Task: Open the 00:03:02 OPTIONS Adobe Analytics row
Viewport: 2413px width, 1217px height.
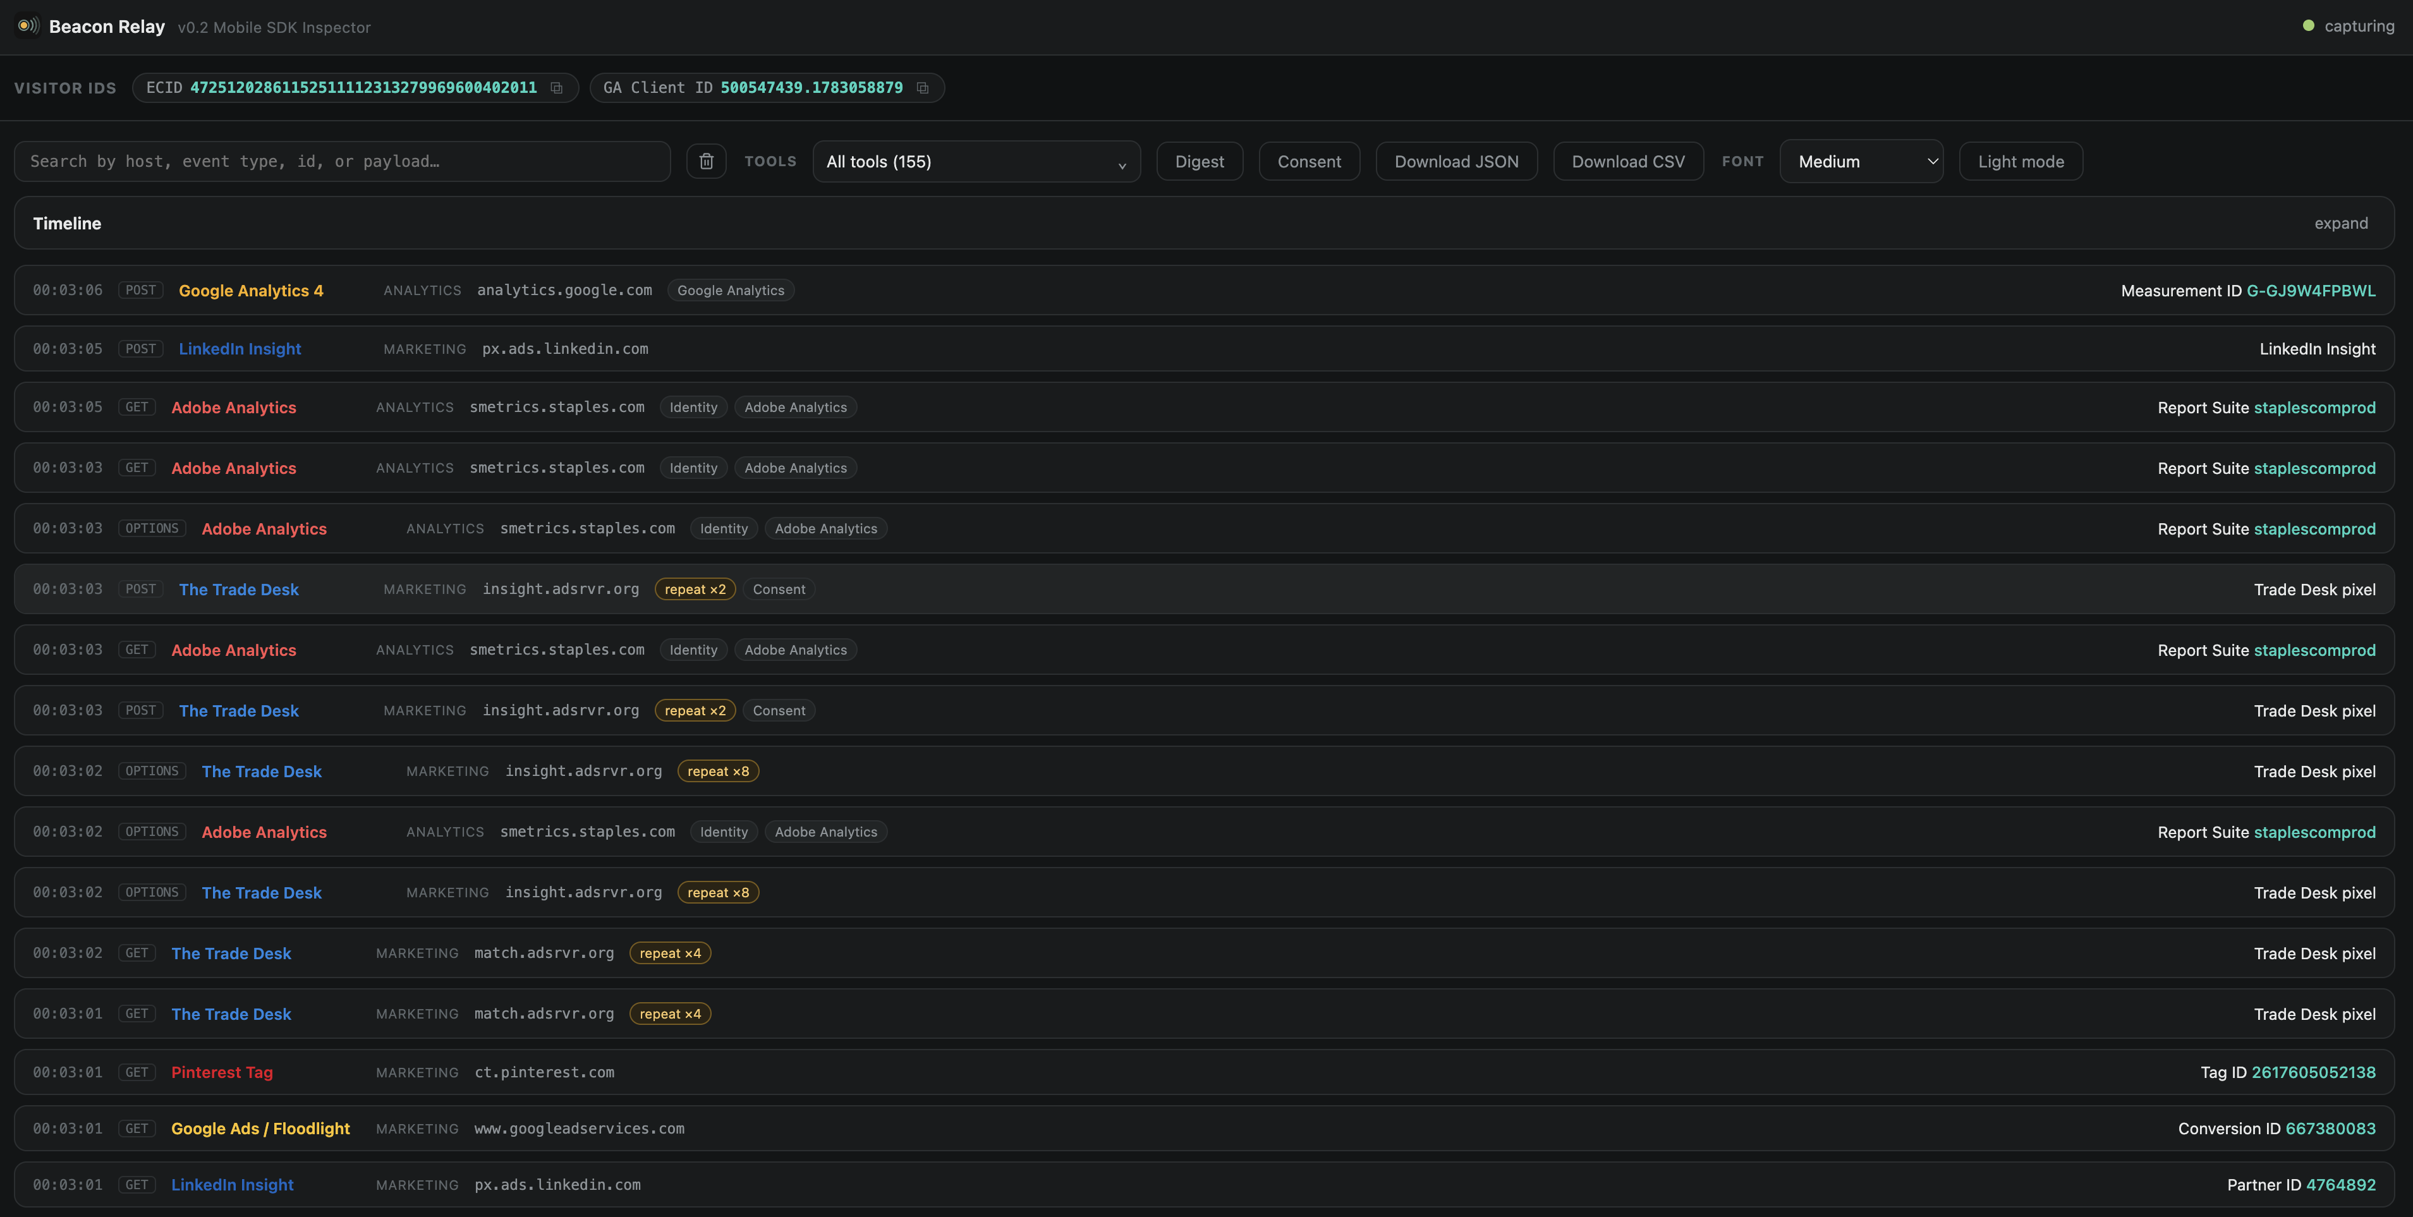Action: pos(1204,832)
